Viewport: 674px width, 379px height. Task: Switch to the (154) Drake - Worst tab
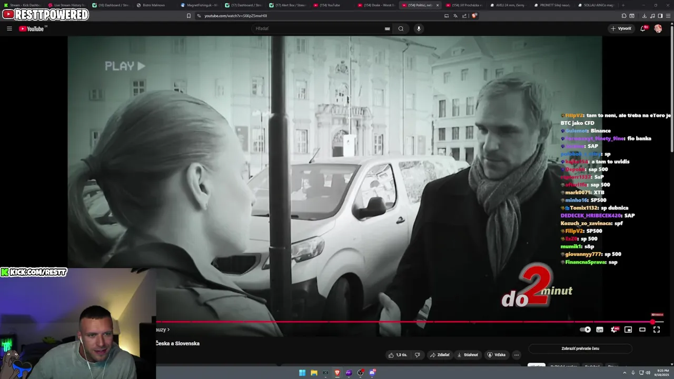tap(375, 5)
